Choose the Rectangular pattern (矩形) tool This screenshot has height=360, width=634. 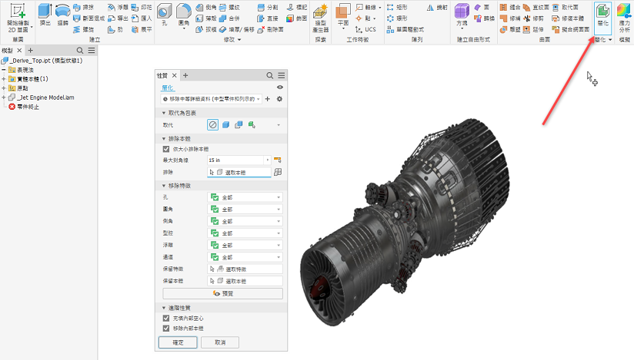pos(397,7)
